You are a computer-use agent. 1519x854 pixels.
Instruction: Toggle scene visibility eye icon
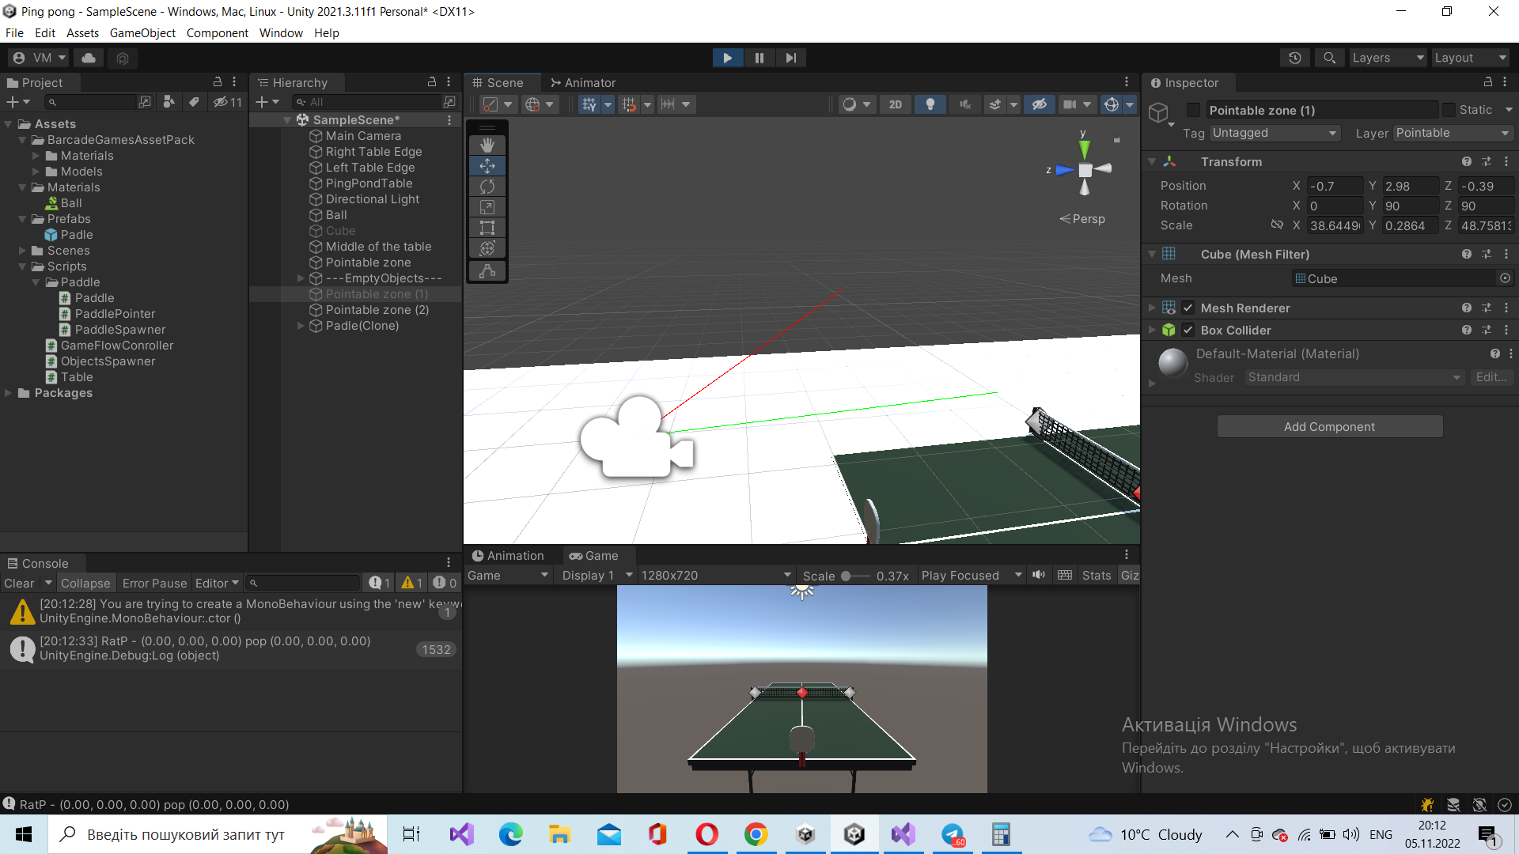[x=1040, y=104]
